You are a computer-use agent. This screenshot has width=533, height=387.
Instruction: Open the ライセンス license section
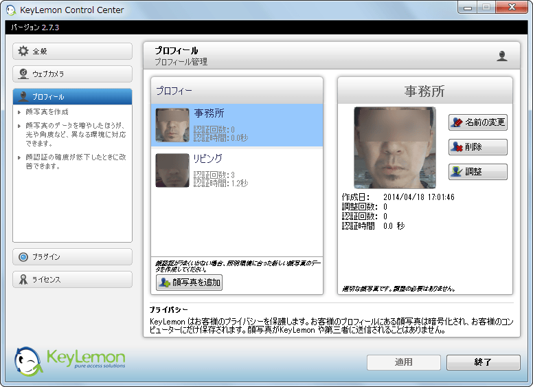point(72,280)
